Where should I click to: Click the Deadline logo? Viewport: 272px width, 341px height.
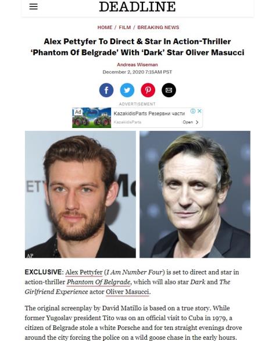[x=137, y=6]
